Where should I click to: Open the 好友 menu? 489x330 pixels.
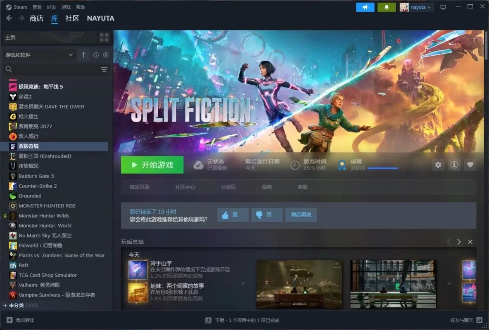pyautogui.click(x=52, y=7)
